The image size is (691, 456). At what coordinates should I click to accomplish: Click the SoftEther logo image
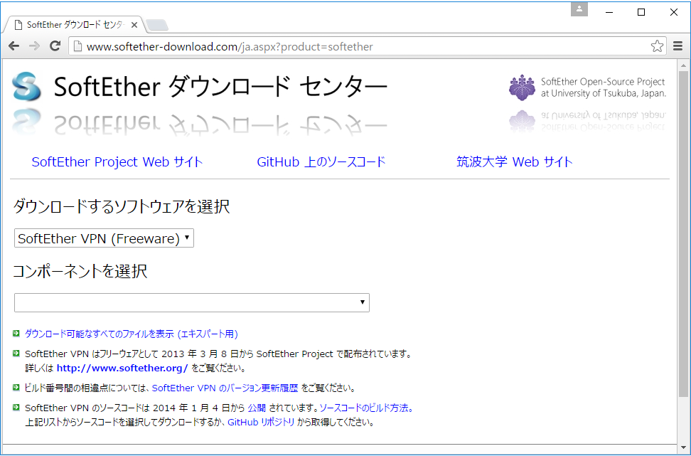point(26,87)
